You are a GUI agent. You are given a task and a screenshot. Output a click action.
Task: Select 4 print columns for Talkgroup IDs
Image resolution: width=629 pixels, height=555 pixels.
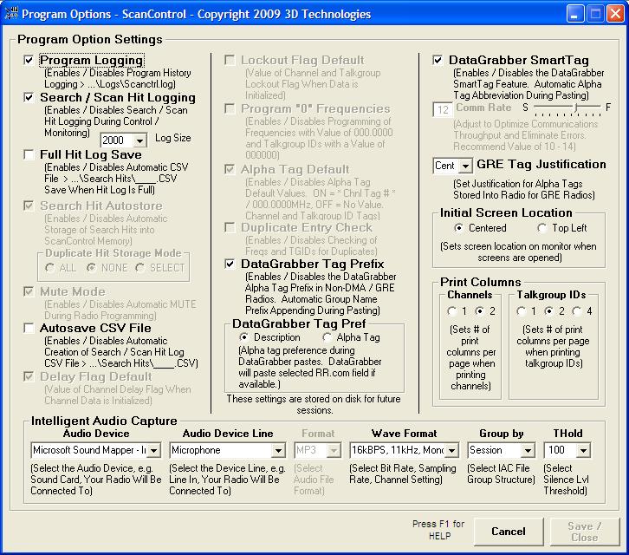[x=577, y=311]
